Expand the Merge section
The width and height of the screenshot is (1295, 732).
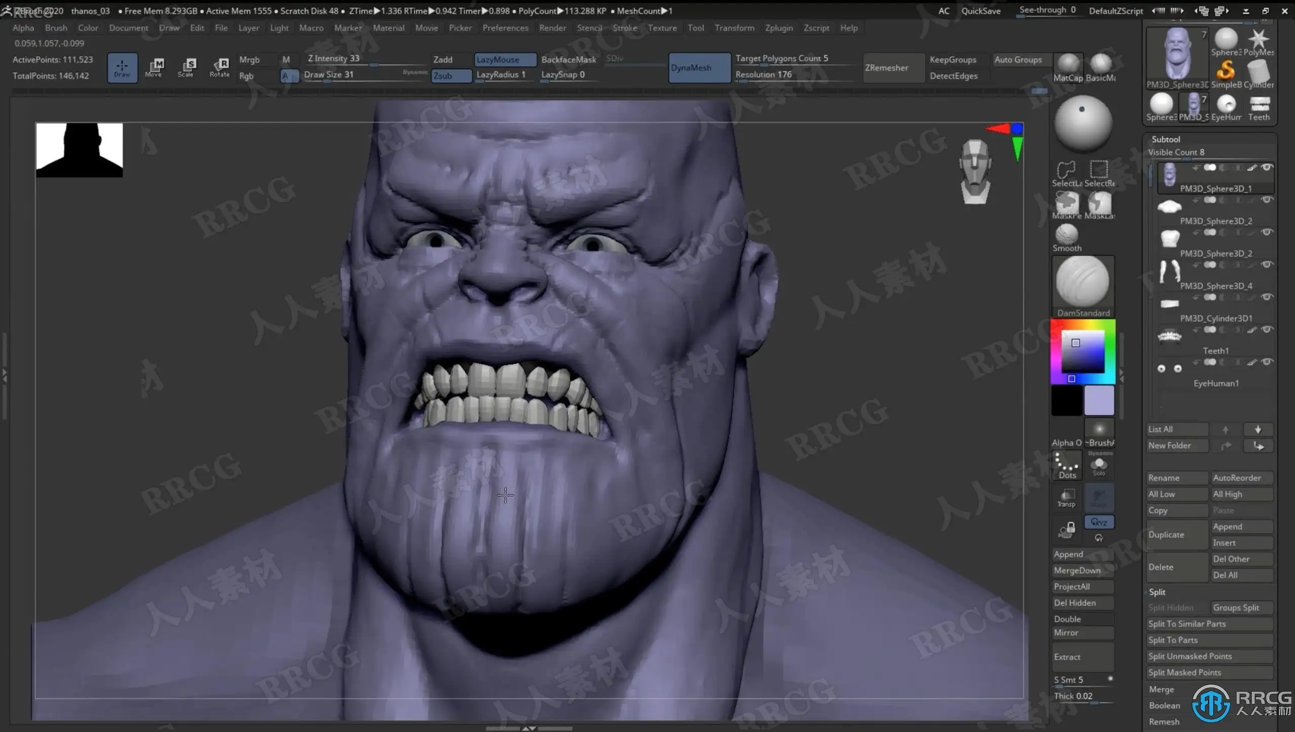click(x=1161, y=689)
